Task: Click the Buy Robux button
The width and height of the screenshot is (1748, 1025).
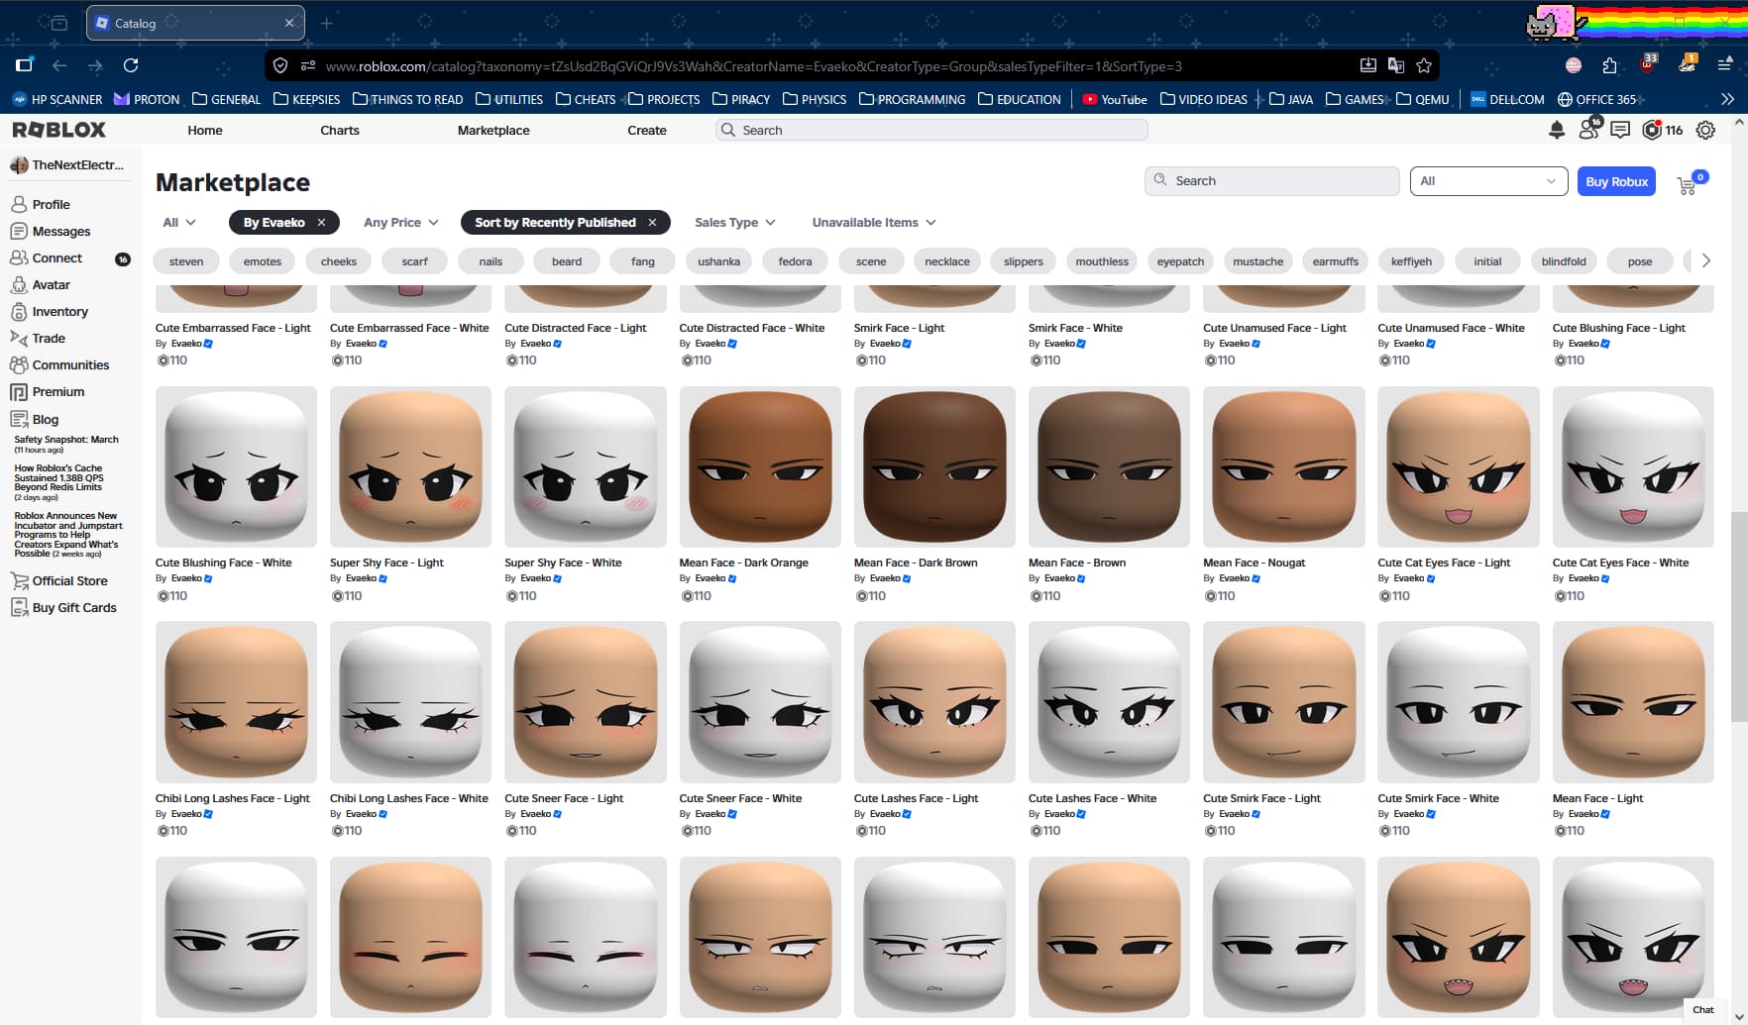Action: point(1616,181)
